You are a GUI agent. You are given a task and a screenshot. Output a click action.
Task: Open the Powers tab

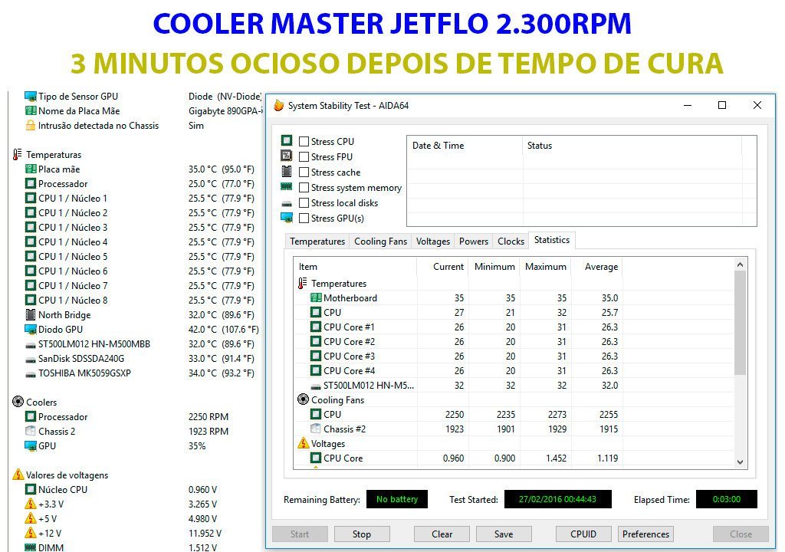pyautogui.click(x=474, y=242)
